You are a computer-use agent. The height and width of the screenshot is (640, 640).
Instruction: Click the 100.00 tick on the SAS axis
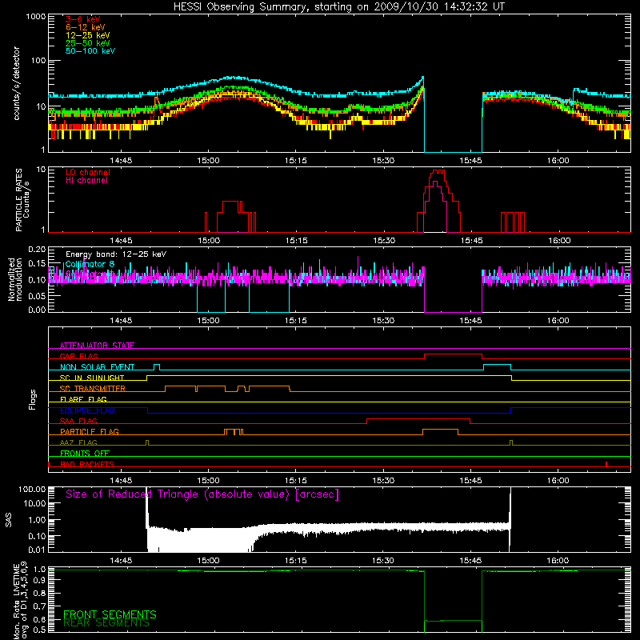32,489
